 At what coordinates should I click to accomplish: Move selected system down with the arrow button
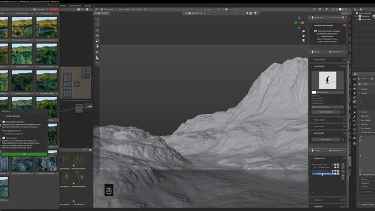[x=343, y=178]
